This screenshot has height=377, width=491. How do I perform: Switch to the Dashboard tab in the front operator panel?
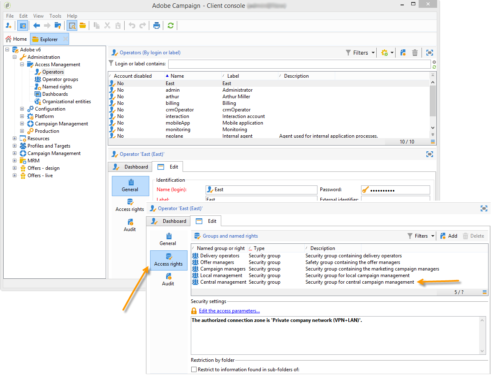coord(169,221)
